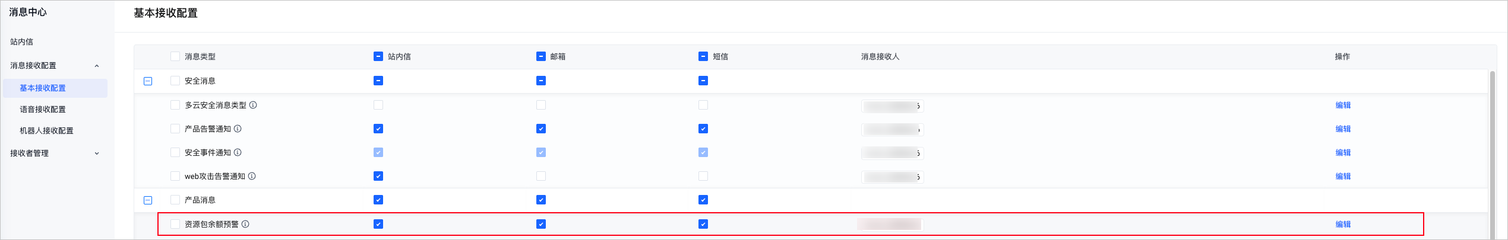The height and width of the screenshot is (240, 1508).
Task: Expand the 接收者管理 sidebar menu
Action: [x=97, y=153]
